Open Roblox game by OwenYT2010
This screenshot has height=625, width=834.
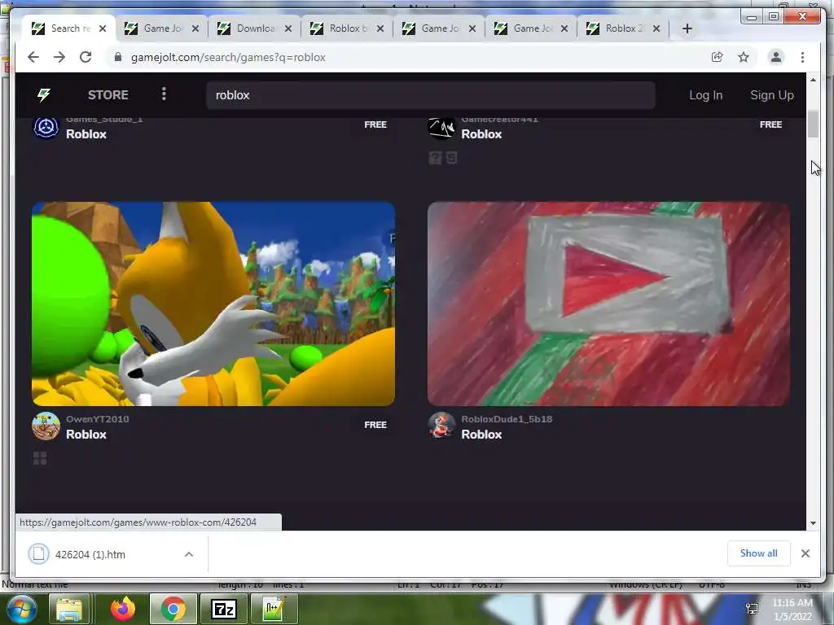pyautogui.click(x=86, y=435)
